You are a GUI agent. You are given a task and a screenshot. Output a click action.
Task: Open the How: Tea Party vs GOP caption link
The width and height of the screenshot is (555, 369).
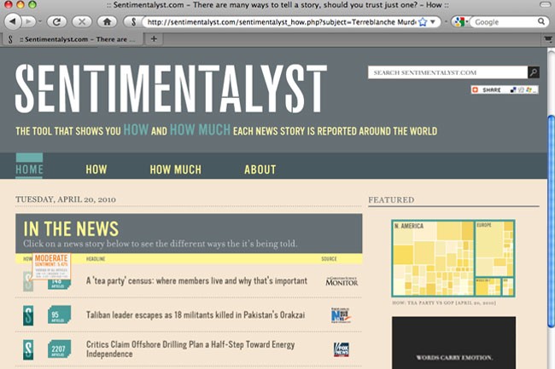tap(444, 303)
